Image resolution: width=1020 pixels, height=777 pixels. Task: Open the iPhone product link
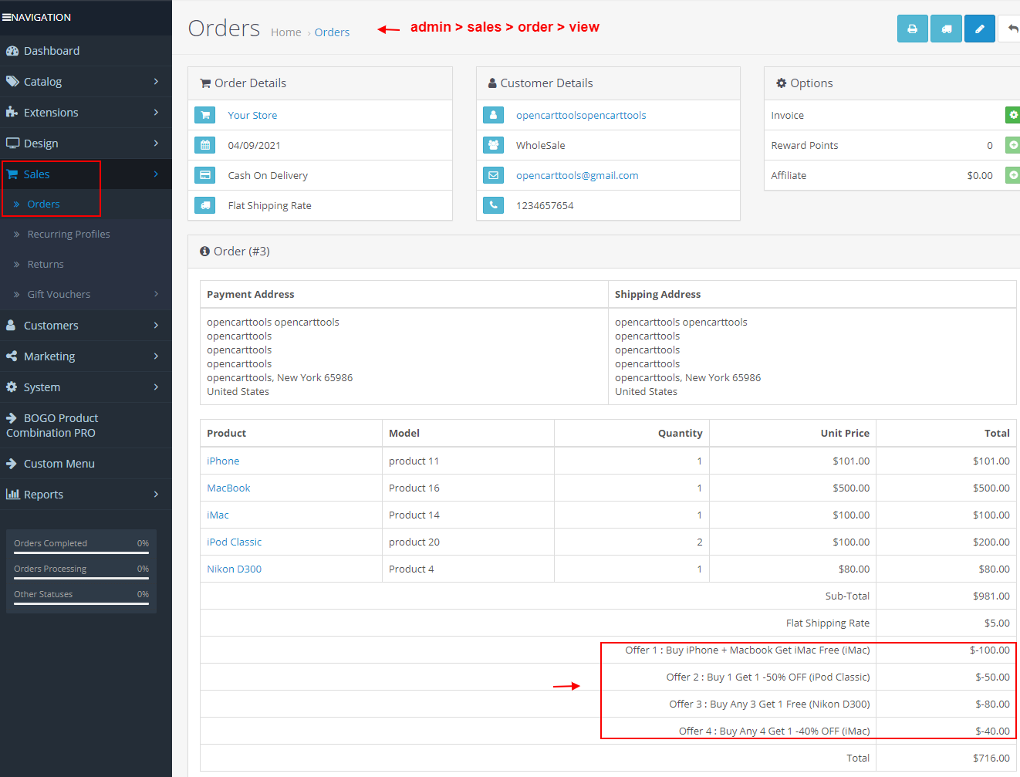223,461
